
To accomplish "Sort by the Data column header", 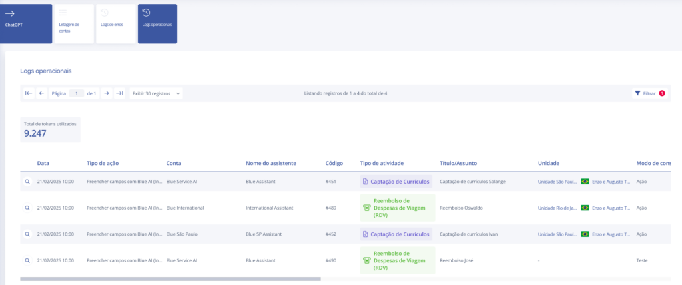I will click(x=43, y=163).
